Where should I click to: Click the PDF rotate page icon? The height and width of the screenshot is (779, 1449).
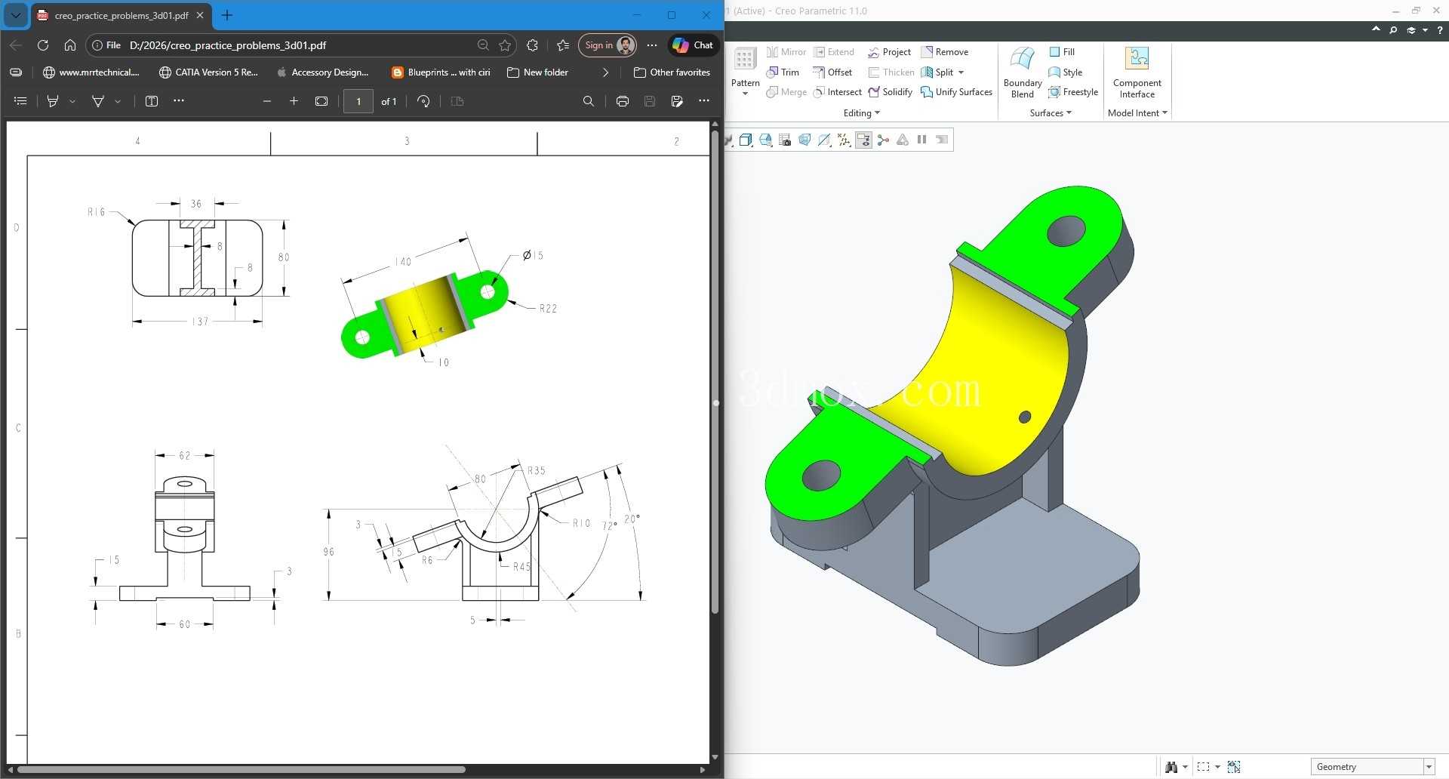tap(423, 101)
